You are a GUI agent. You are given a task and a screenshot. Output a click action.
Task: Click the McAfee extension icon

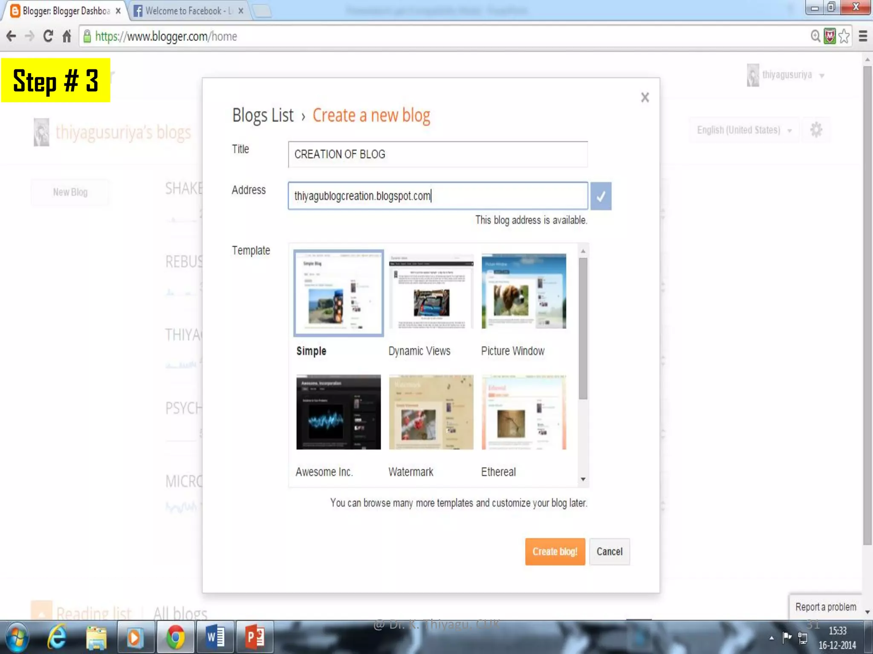point(830,36)
